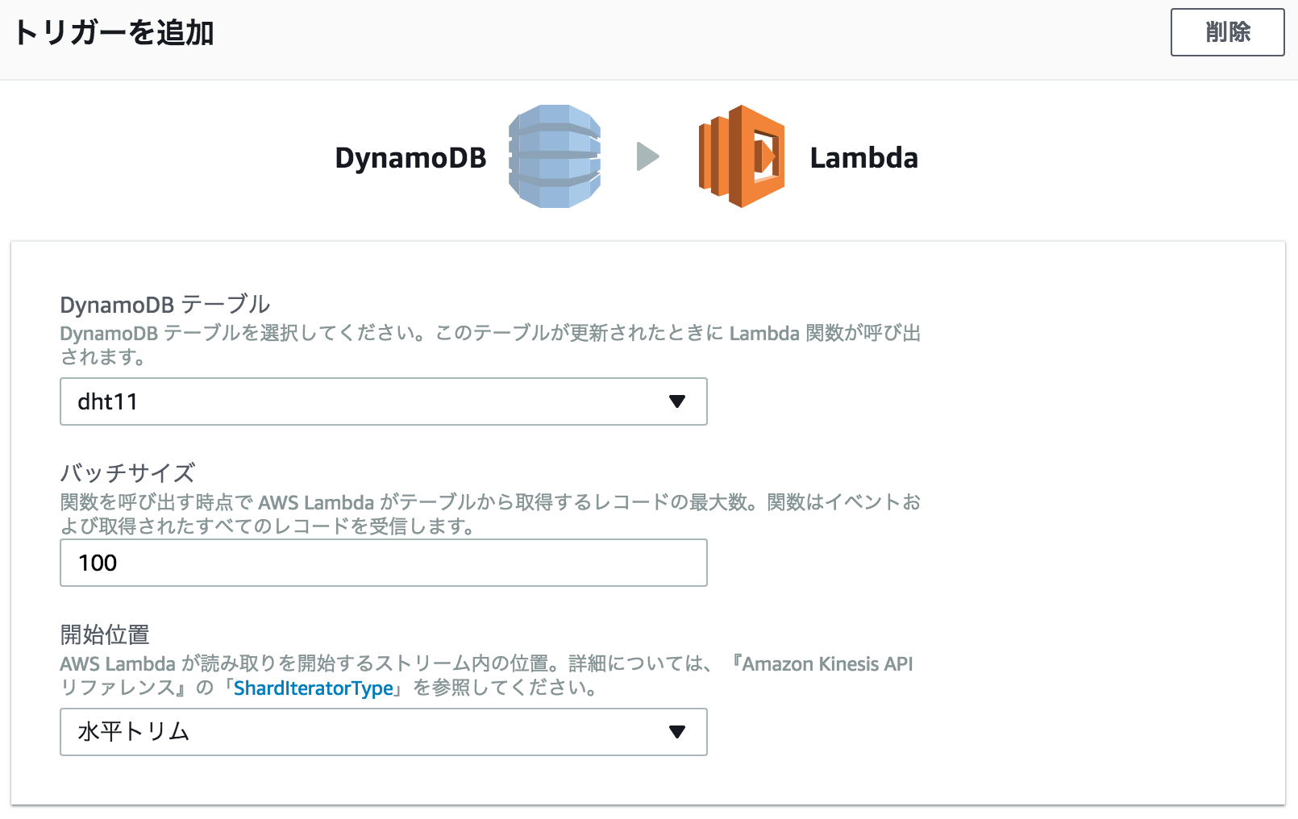1298x819 pixels.
Task: Click the Lambda label beside the Lambda icon
Action: (x=863, y=158)
